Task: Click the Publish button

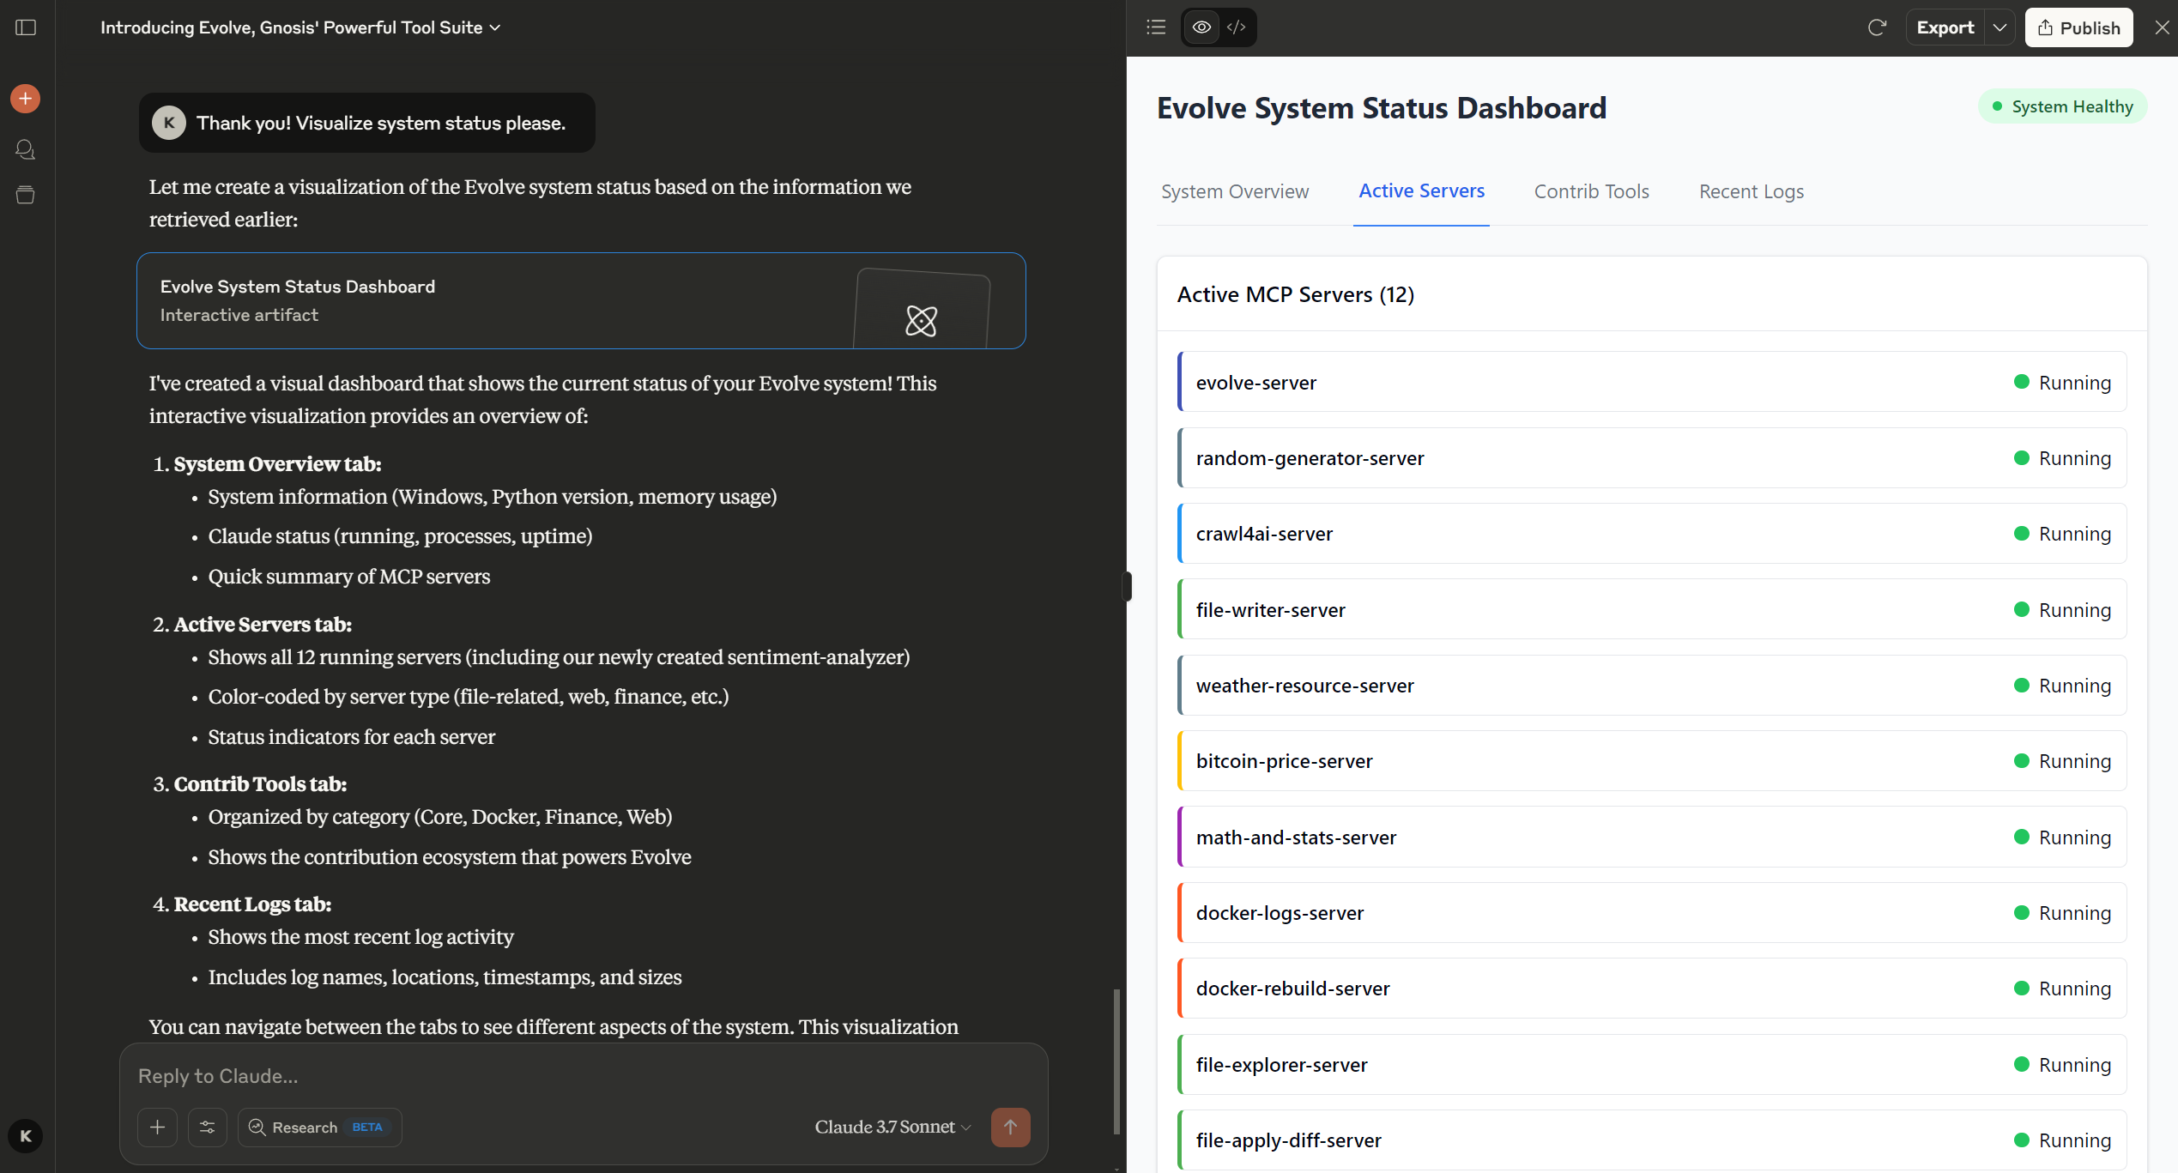Action: point(2078,27)
